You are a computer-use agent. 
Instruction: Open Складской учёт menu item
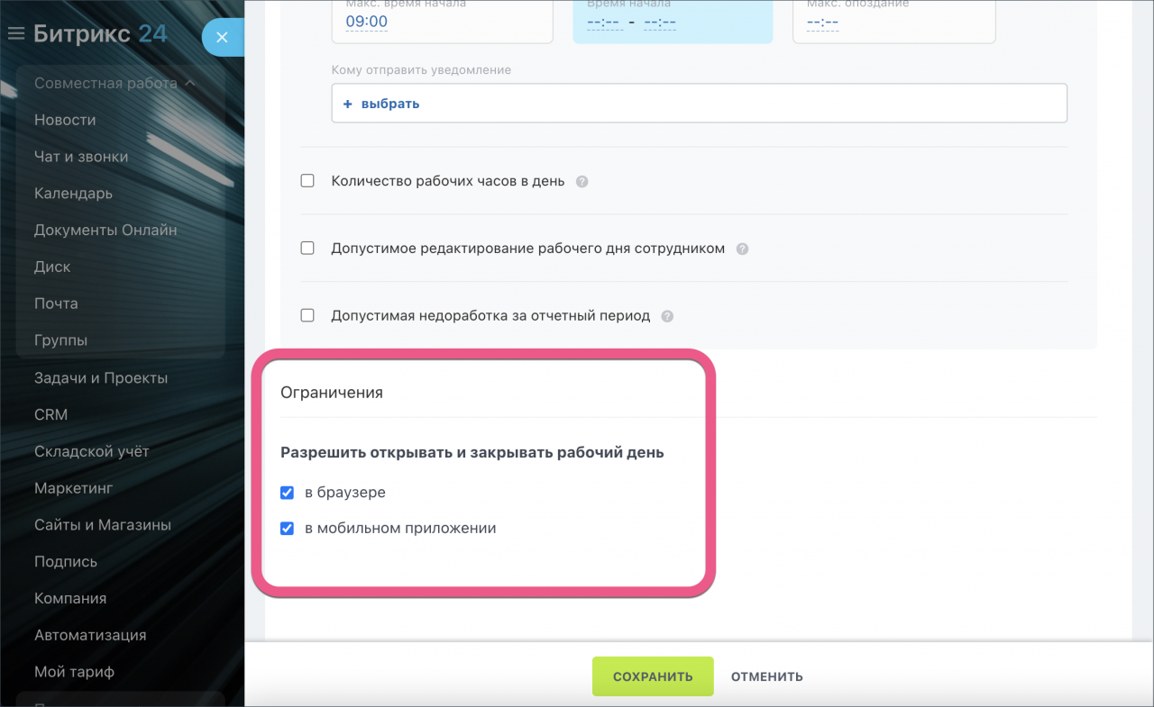pyautogui.click(x=92, y=451)
